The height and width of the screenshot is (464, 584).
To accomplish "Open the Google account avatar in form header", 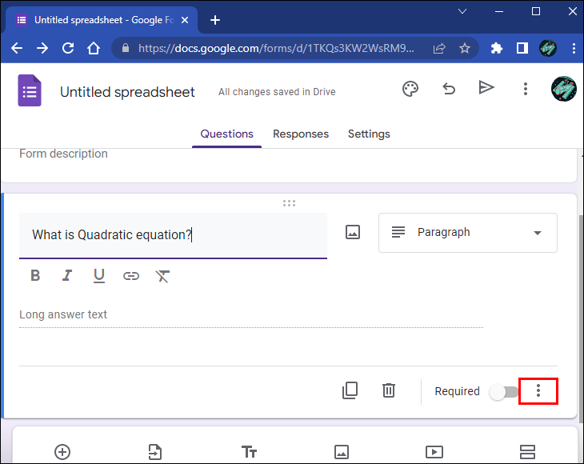I will point(563,89).
